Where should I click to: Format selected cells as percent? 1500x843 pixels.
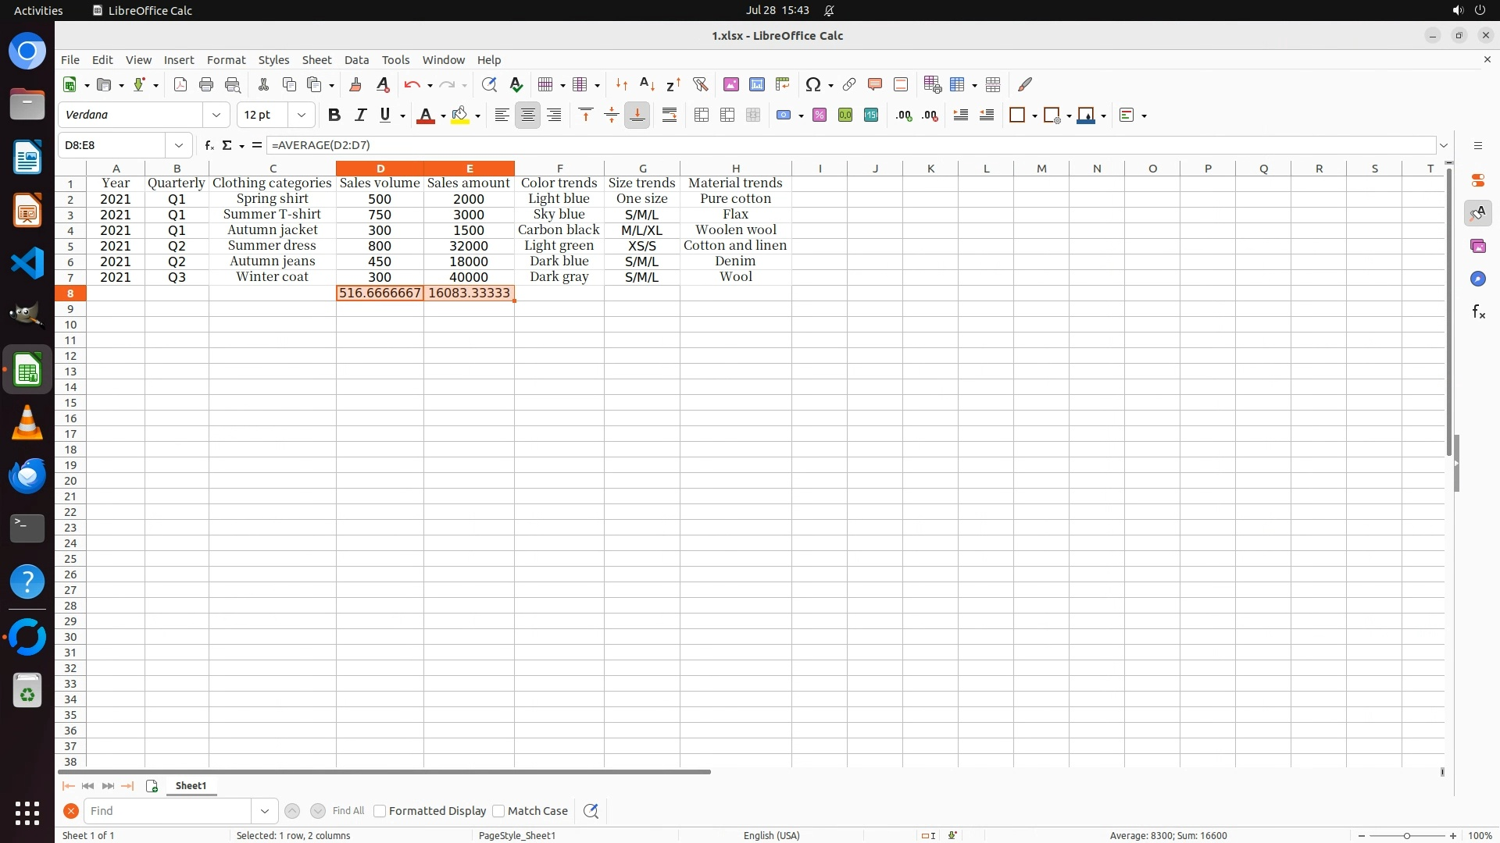point(820,116)
